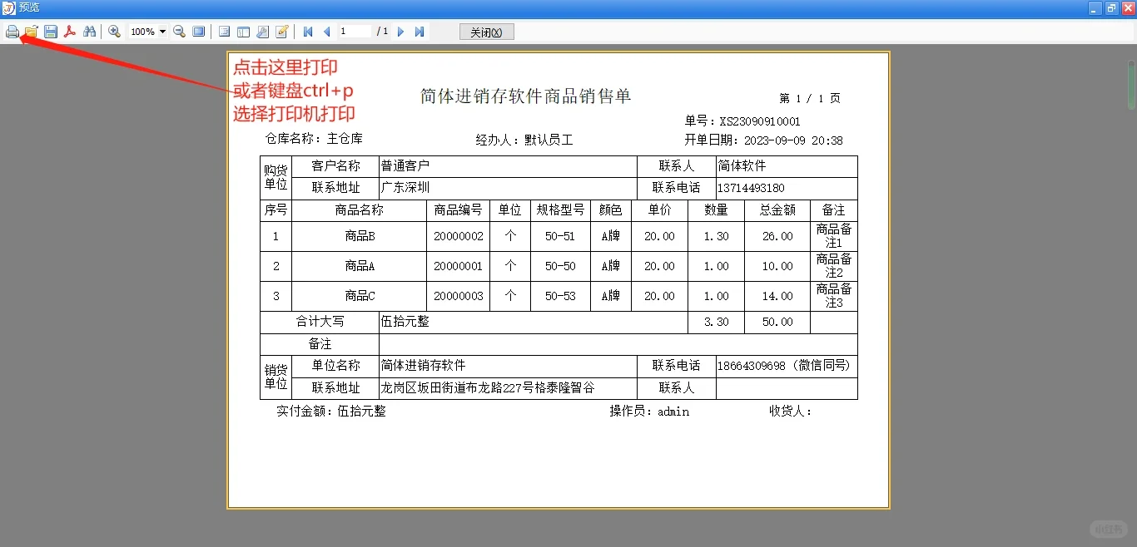1137x547 pixels.
Task: Switch to full page view icon
Action: coord(198,32)
